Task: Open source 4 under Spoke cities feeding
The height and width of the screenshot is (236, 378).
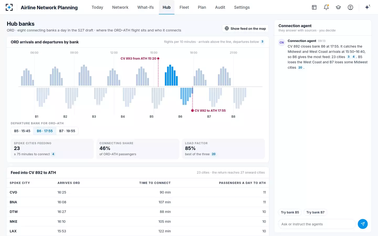Action: pos(53,154)
